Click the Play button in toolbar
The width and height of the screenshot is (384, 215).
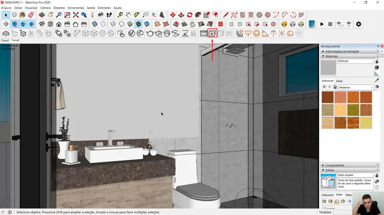[322, 24]
